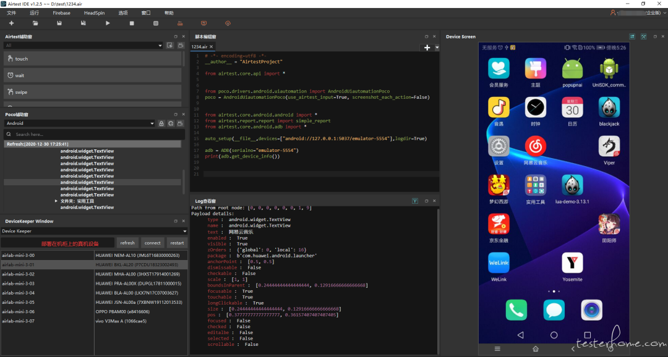Open the 运行 menu
Image resolution: width=668 pixels, height=357 pixels.
pyautogui.click(x=34, y=13)
